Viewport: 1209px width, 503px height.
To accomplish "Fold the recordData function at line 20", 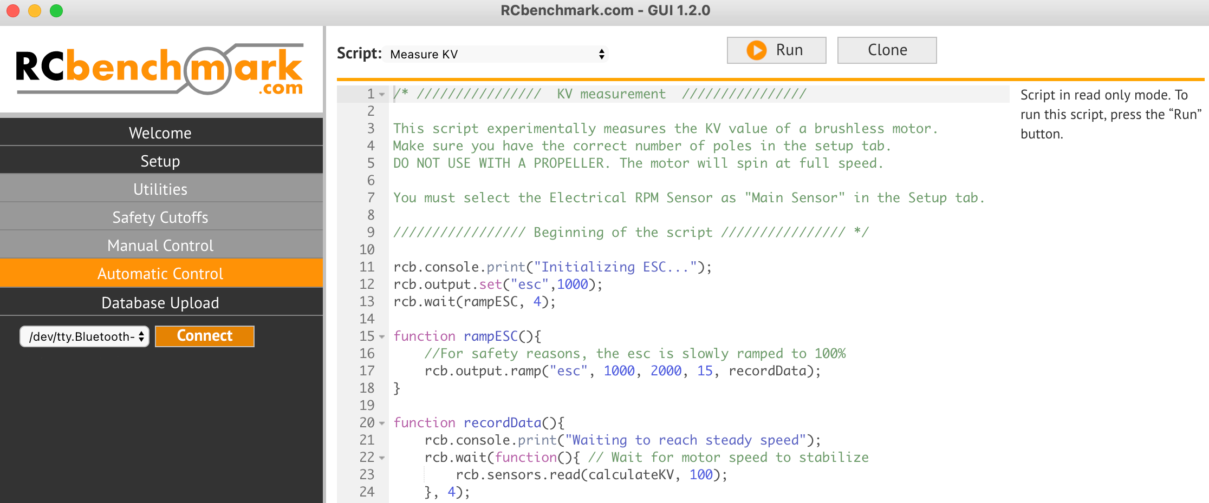I will pyautogui.click(x=382, y=423).
